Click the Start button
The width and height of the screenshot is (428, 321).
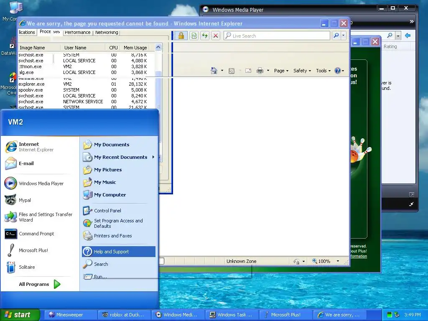pyautogui.click(x=20, y=315)
